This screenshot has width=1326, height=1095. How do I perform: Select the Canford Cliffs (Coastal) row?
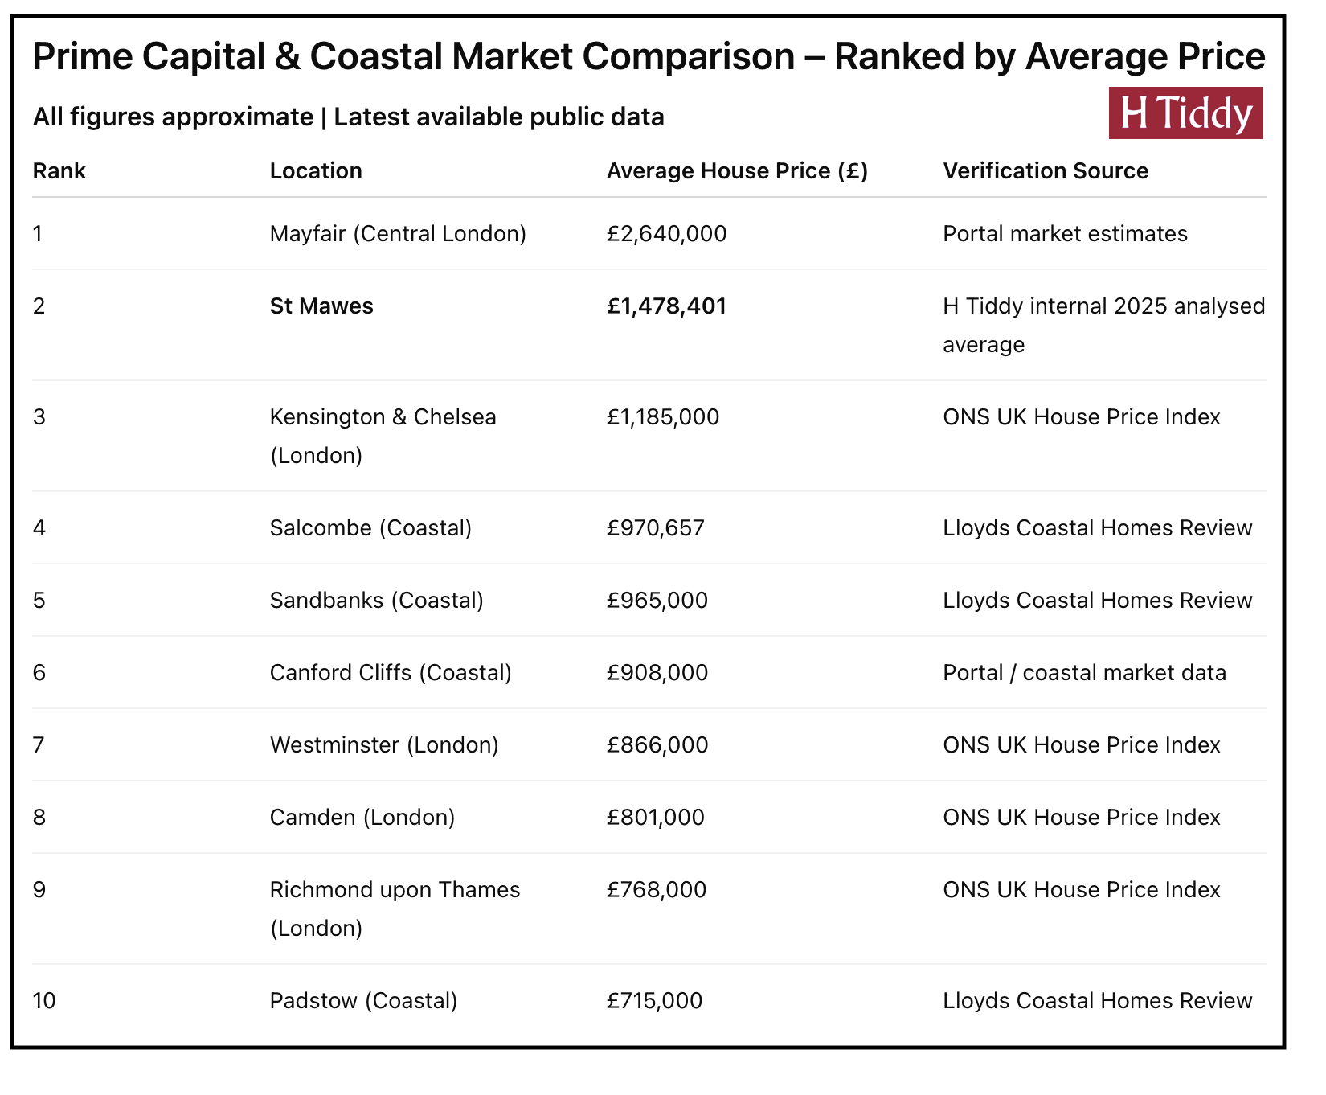(x=391, y=673)
